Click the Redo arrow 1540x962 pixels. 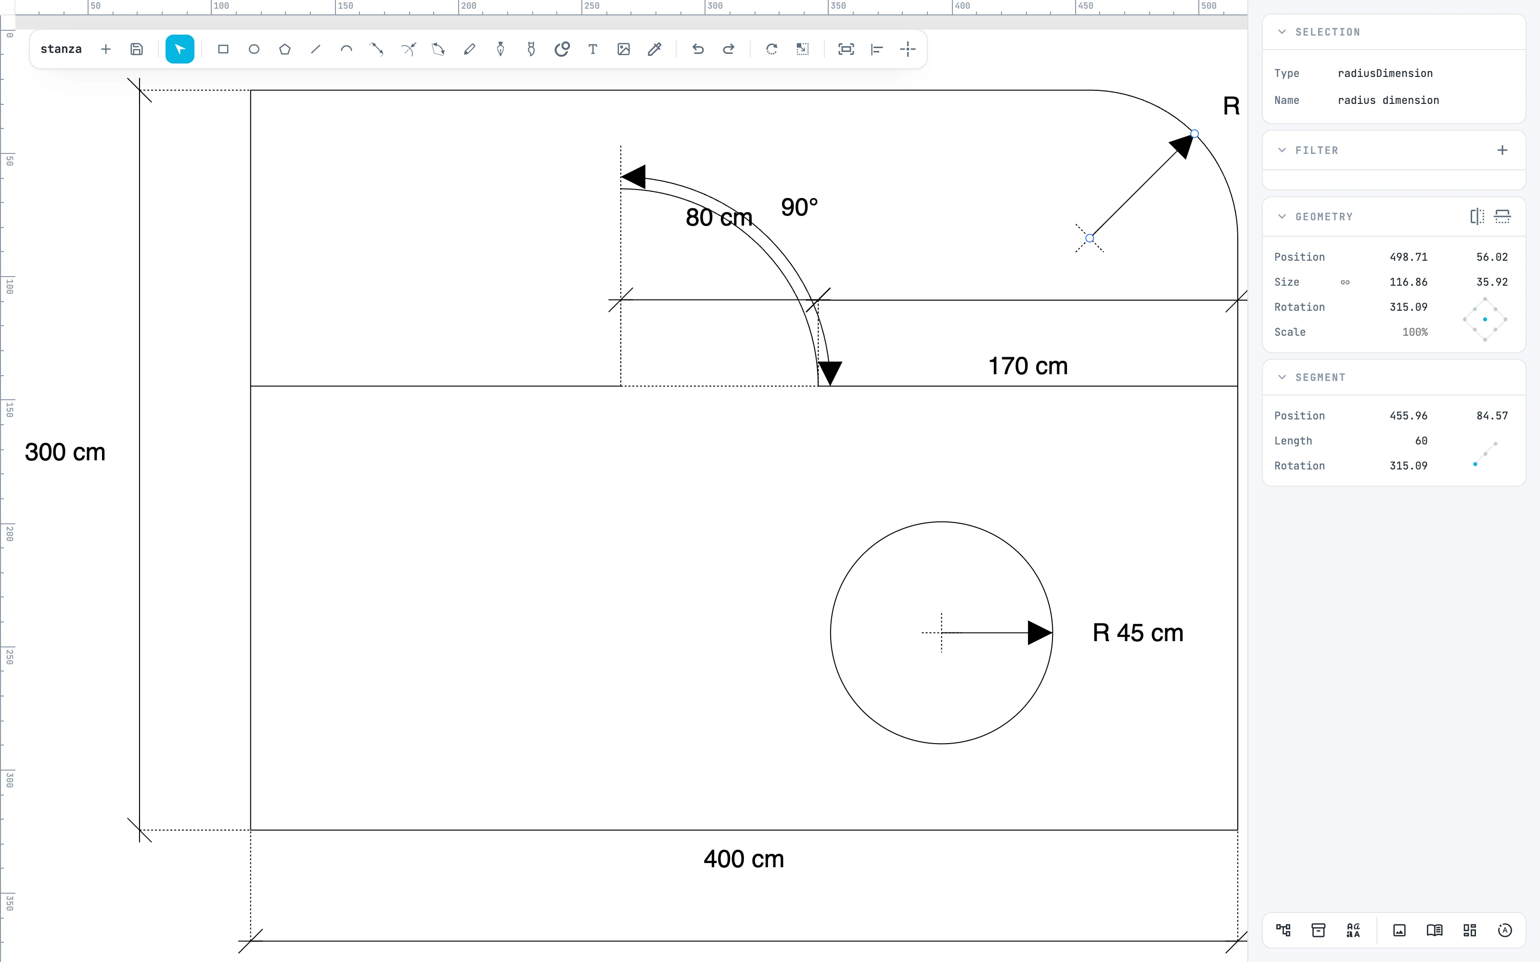[x=729, y=49]
